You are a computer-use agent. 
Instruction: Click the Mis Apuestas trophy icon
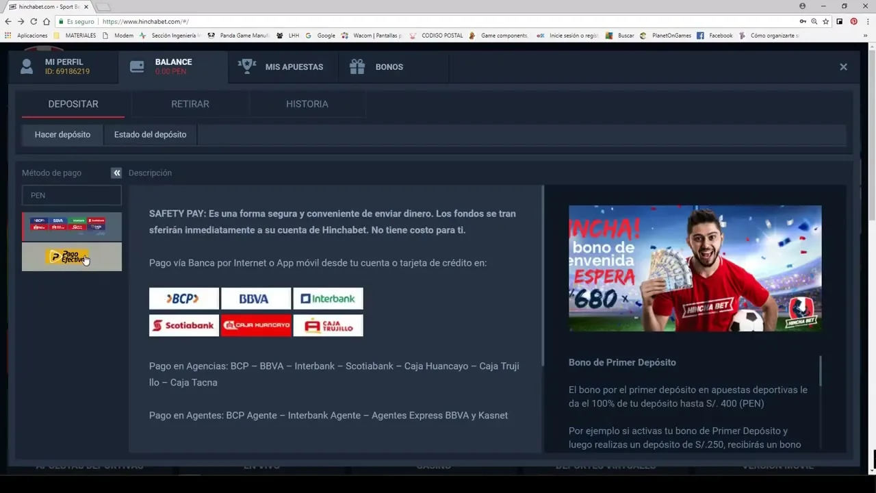tap(246, 66)
